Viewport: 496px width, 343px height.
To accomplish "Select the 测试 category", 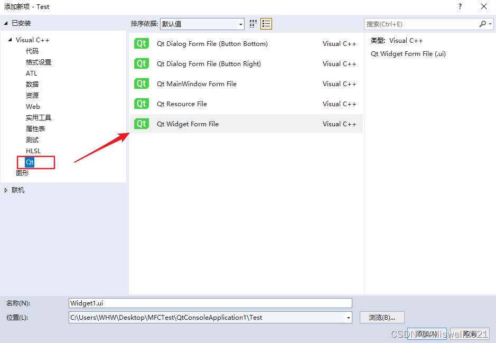I will pyautogui.click(x=32, y=140).
